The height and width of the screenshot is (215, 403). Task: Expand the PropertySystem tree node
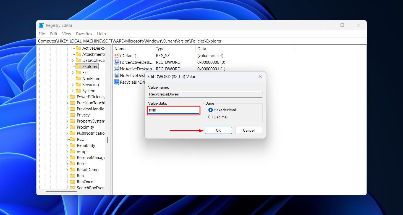67,121
